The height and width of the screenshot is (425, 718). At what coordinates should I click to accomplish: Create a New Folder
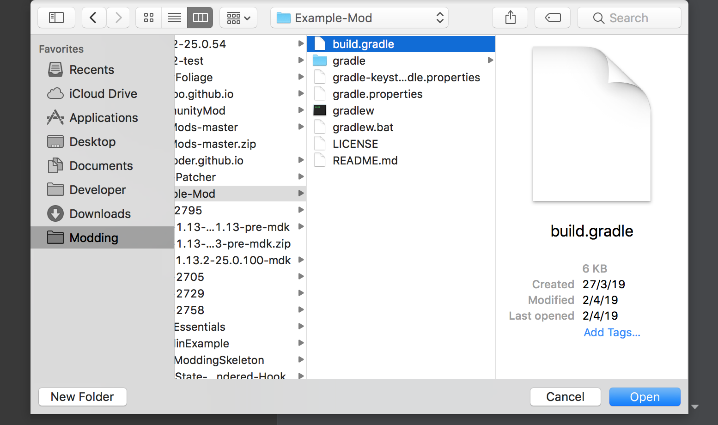pyautogui.click(x=82, y=396)
